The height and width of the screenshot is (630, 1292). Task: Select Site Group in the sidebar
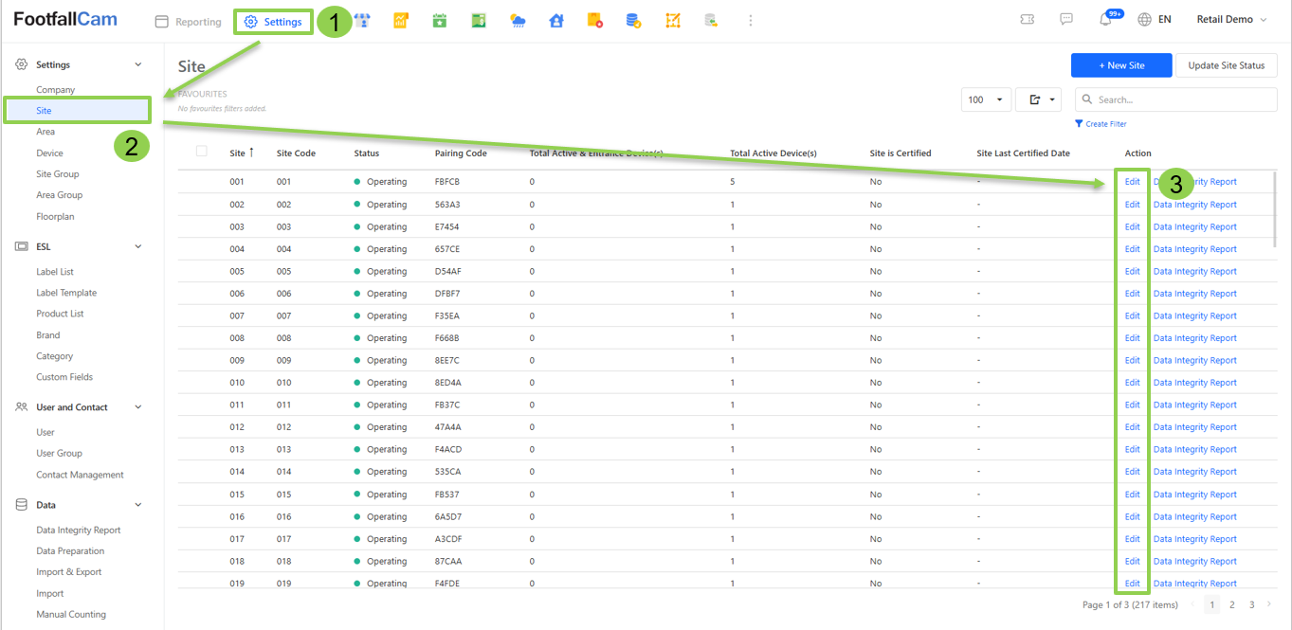pos(58,174)
